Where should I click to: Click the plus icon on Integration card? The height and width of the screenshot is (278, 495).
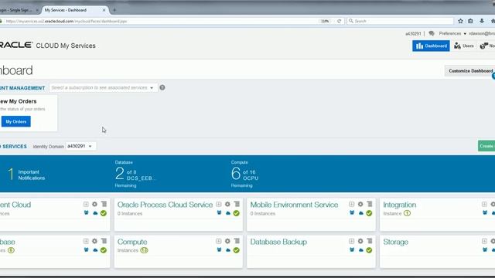point(484,204)
